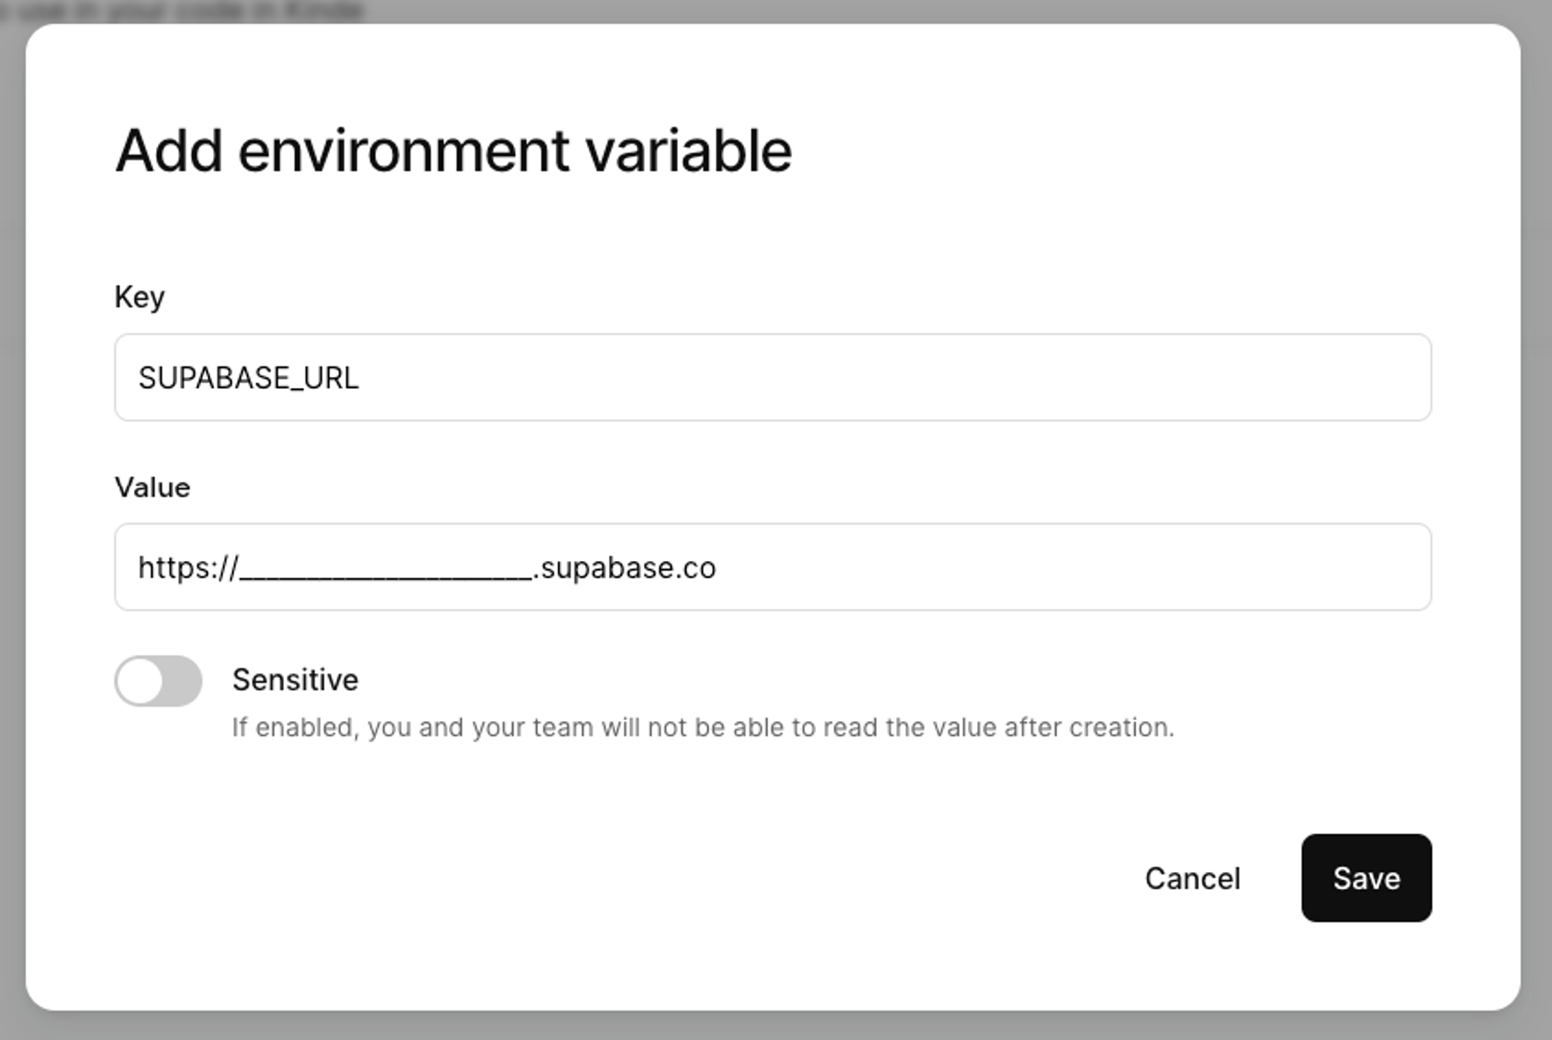Toggle the Sensitive switch on
This screenshot has width=1552, height=1040.
[x=158, y=681]
